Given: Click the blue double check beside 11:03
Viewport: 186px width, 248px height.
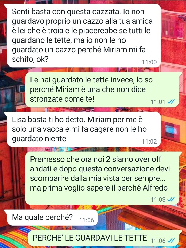Looking at the screenshot, I should pos(171,199).
